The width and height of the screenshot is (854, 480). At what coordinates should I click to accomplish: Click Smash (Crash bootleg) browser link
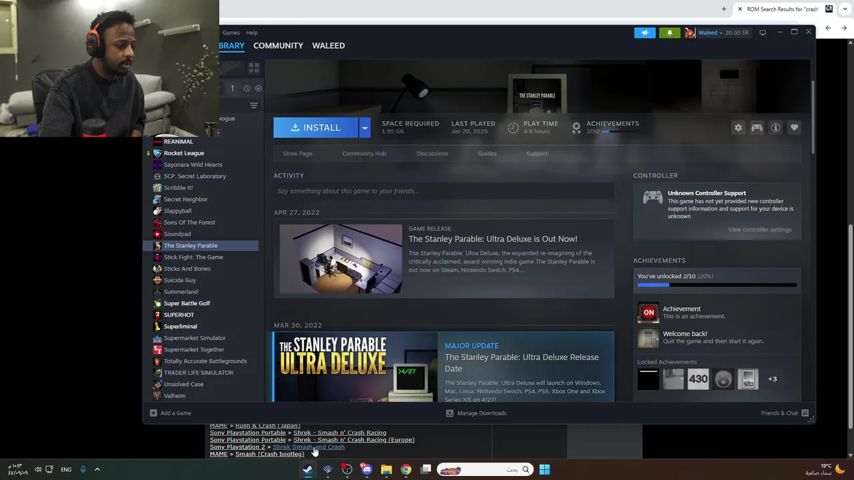tap(270, 454)
